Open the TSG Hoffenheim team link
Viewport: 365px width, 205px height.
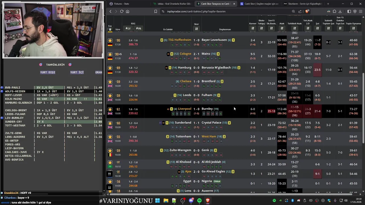(x=180, y=40)
